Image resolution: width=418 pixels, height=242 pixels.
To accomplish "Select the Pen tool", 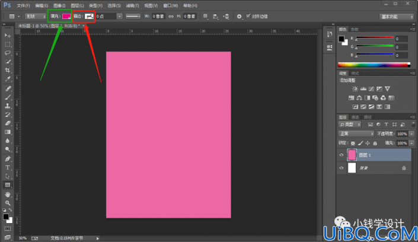I will click(x=8, y=159).
